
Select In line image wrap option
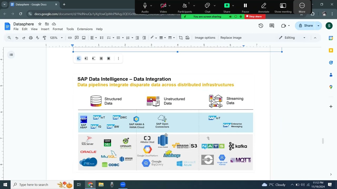[79, 59]
